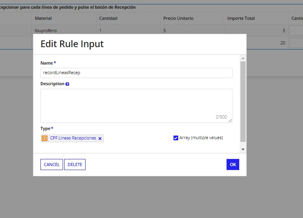Click the DELETE button

pyautogui.click(x=75, y=164)
